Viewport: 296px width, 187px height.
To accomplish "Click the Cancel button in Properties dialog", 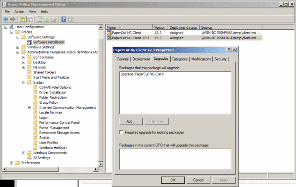I will pos(198,180).
